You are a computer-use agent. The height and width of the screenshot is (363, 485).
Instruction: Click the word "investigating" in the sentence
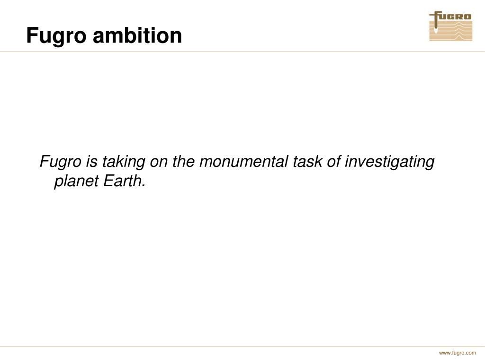(389, 163)
